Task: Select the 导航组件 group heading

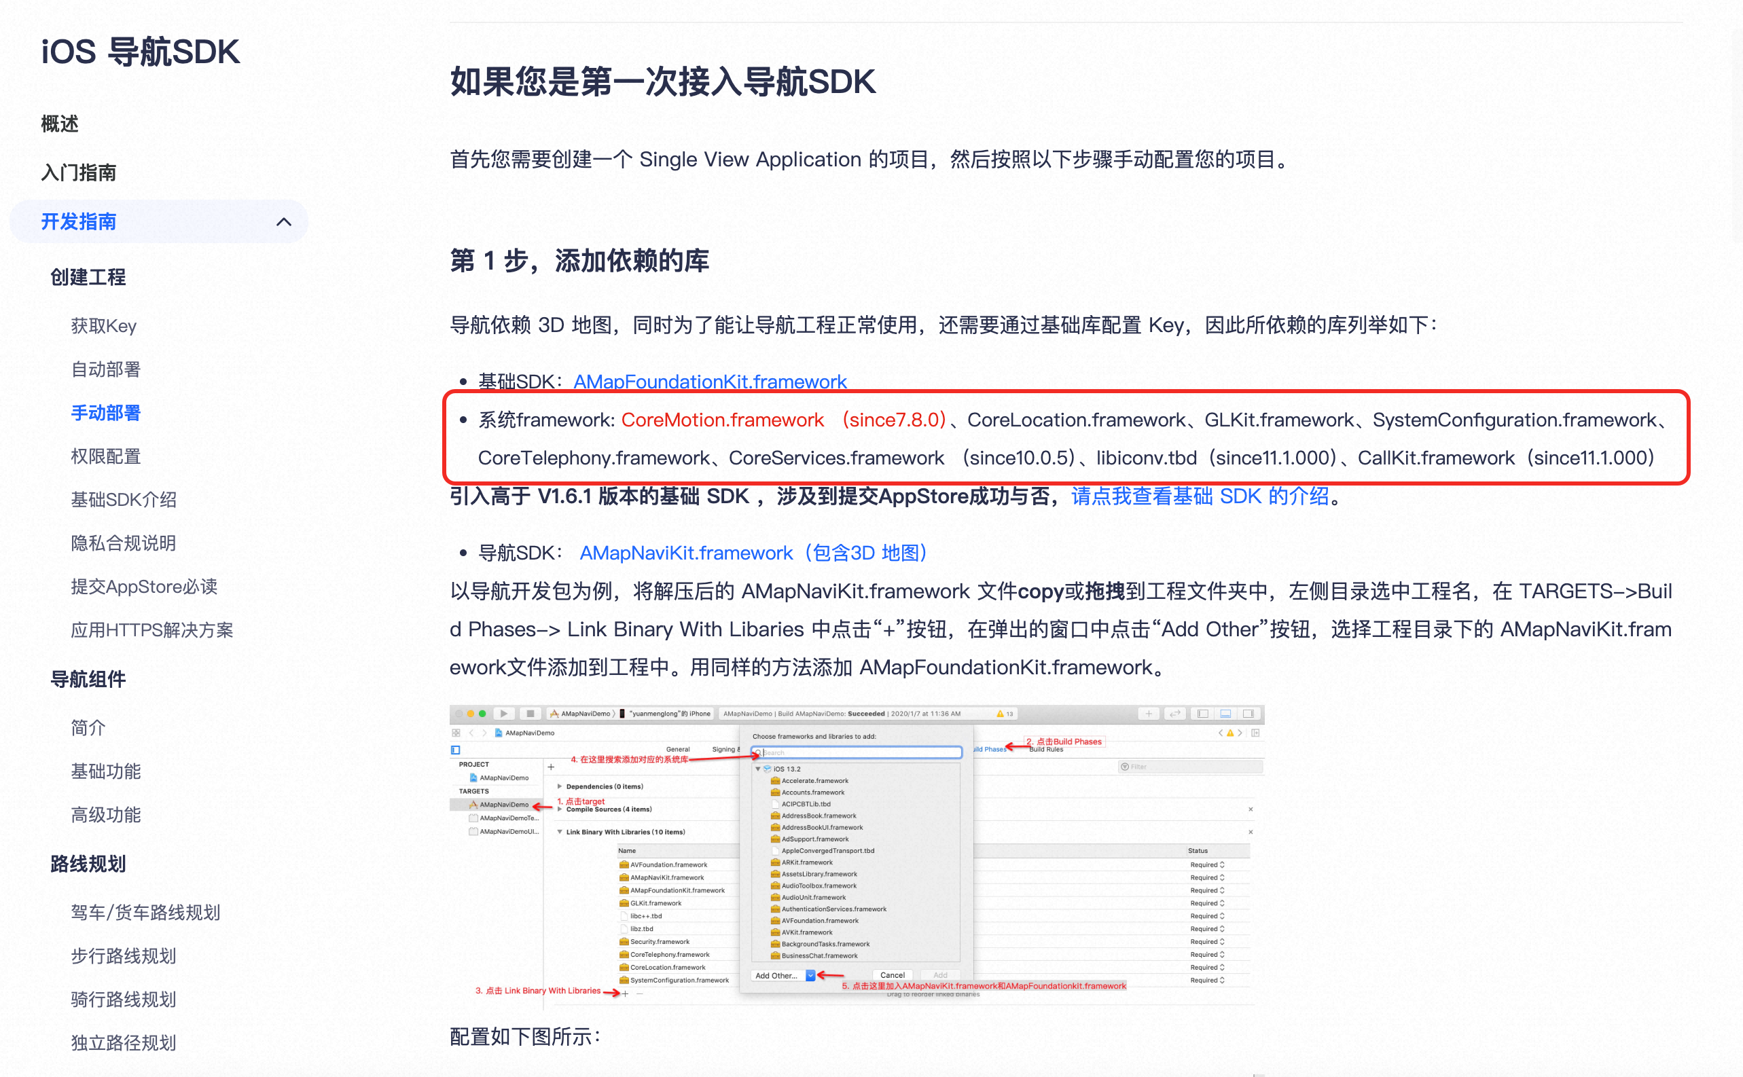Action: (88, 680)
